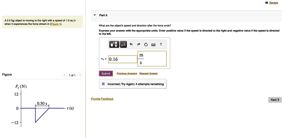Open the units symbols (µÅ) palette
Screen dimensions: 287x138
123,44
